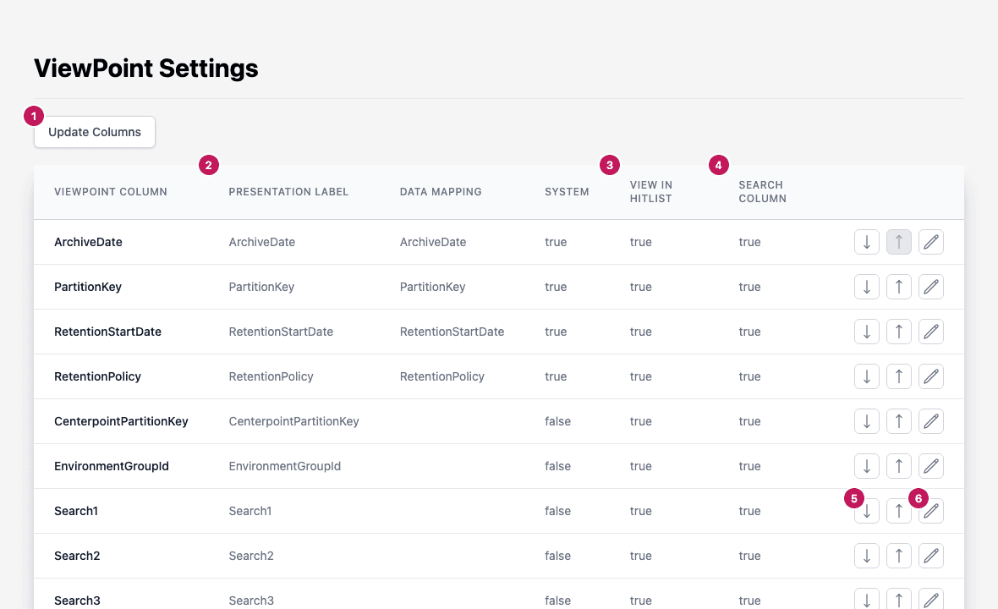Edit the PartitionKey column
998x609 pixels.
point(930,287)
